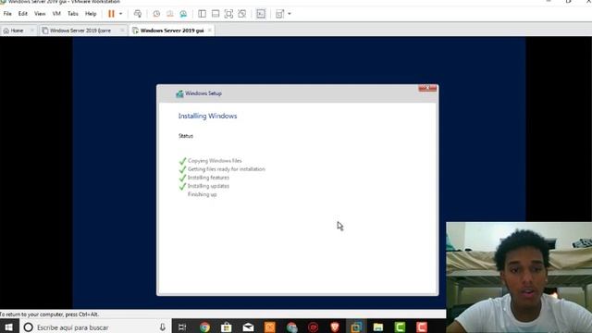Open the VM menu

coord(56,14)
